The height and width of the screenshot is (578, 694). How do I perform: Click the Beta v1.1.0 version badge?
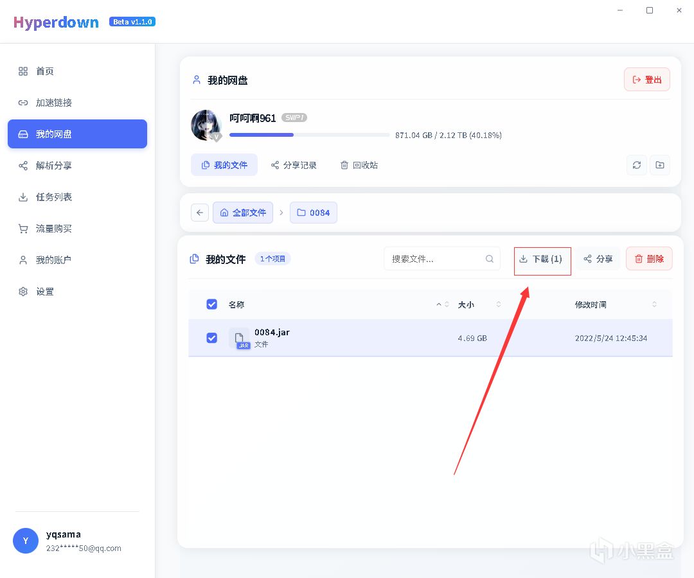(x=132, y=22)
